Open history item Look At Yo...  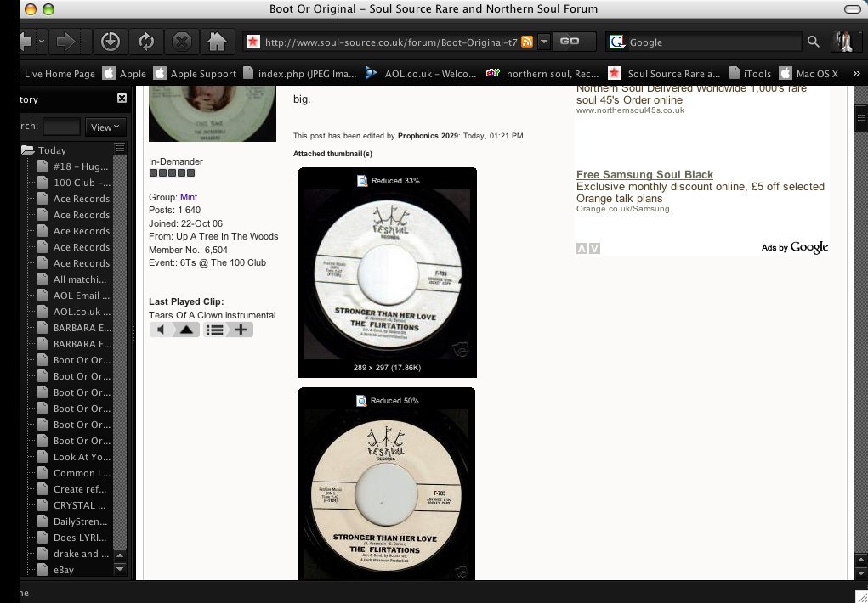tap(74, 457)
